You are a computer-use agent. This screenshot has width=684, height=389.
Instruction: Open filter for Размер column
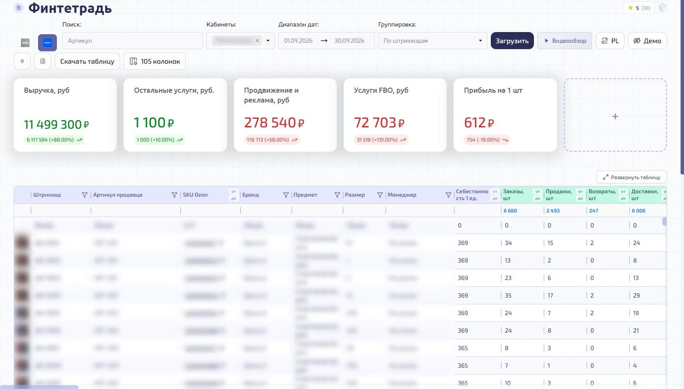[x=380, y=195]
